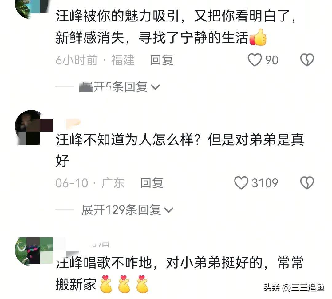Click the finger-heart emojis in last comment
The width and height of the screenshot is (332, 299).
pos(124,284)
